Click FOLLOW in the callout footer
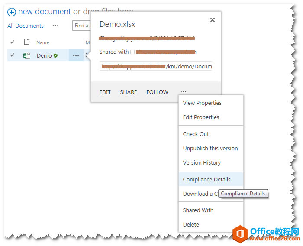Image resolution: width=303 pixels, height=246 pixels. tap(157, 92)
